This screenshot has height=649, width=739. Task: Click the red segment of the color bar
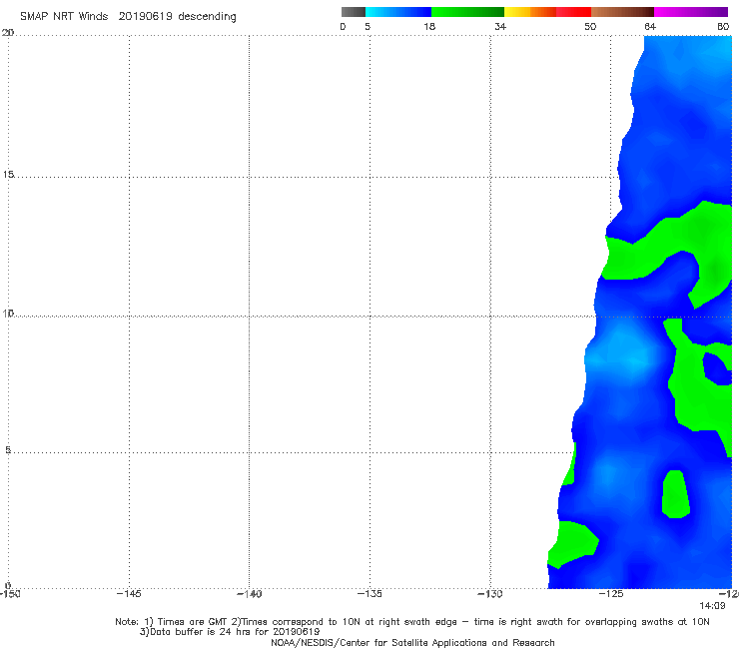[x=573, y=12]
